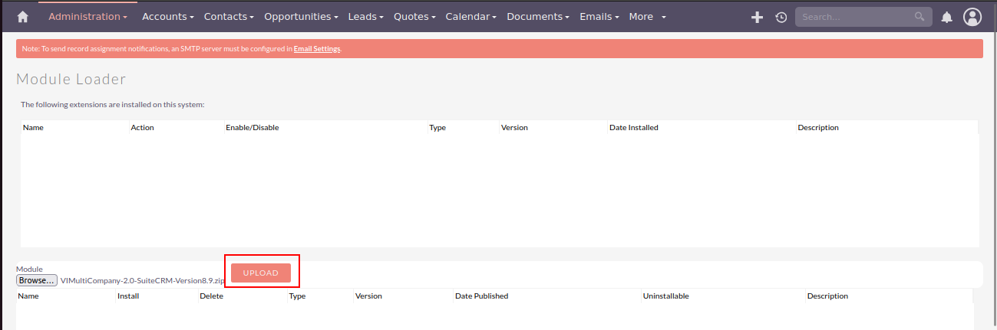Open the Emails menu
Screen dimensions: 997x330
(599, 17)
